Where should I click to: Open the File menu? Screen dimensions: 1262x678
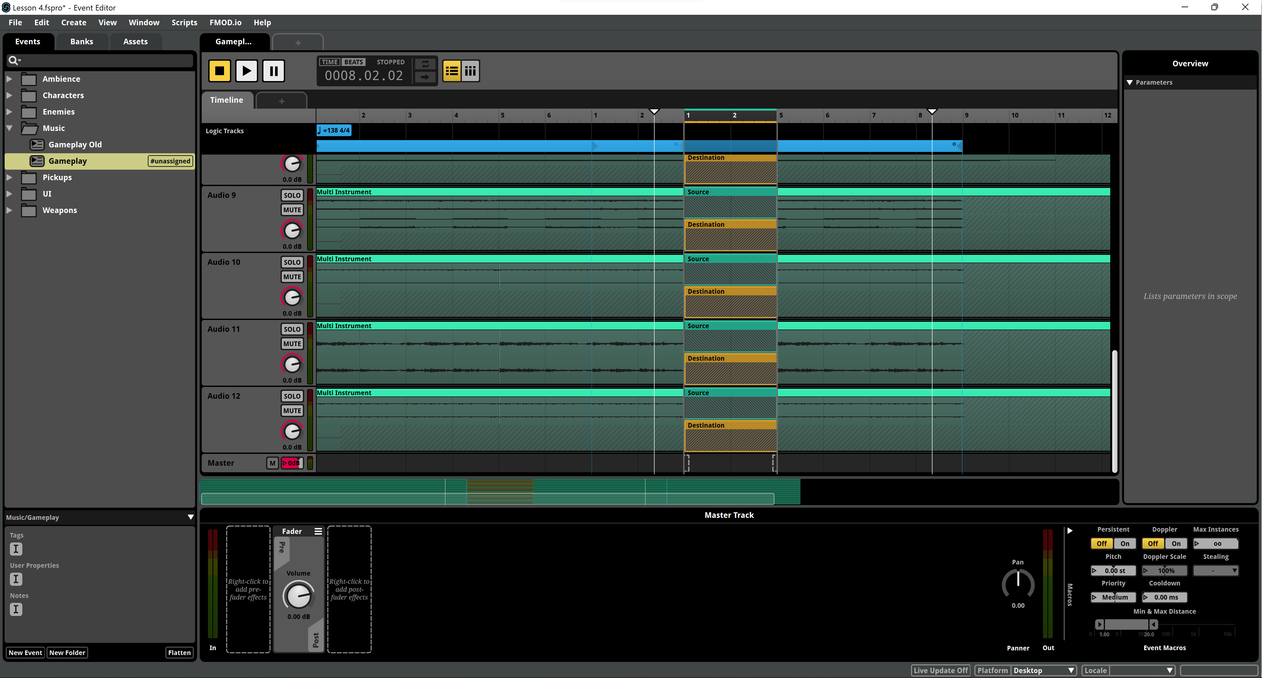click(x=15, y=23)
